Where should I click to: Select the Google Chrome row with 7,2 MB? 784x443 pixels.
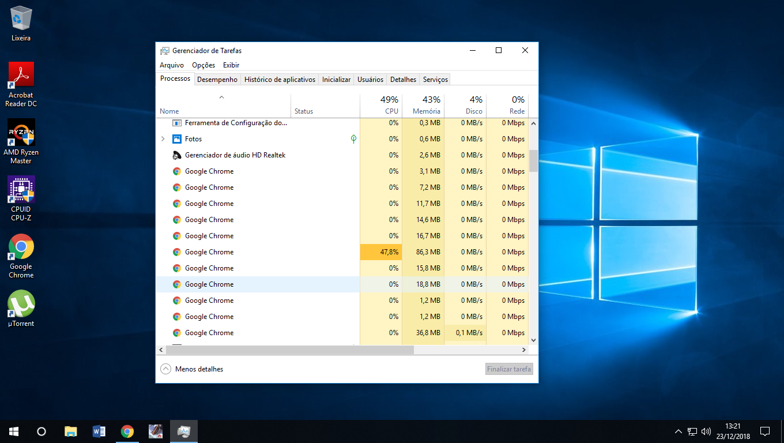click(342, 187)
